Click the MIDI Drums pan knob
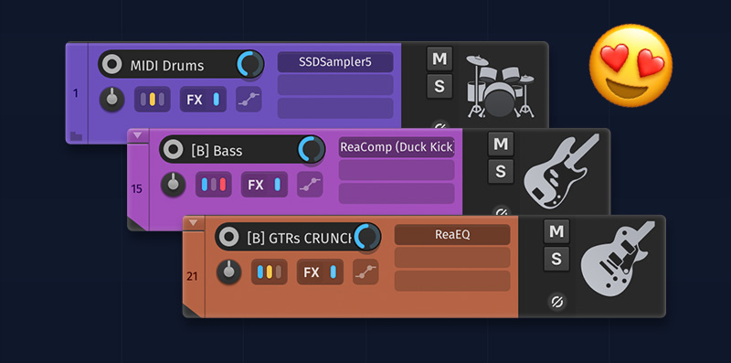Image resolution: width=731 pixels, height=363 pixels. (x=111, y=99)
